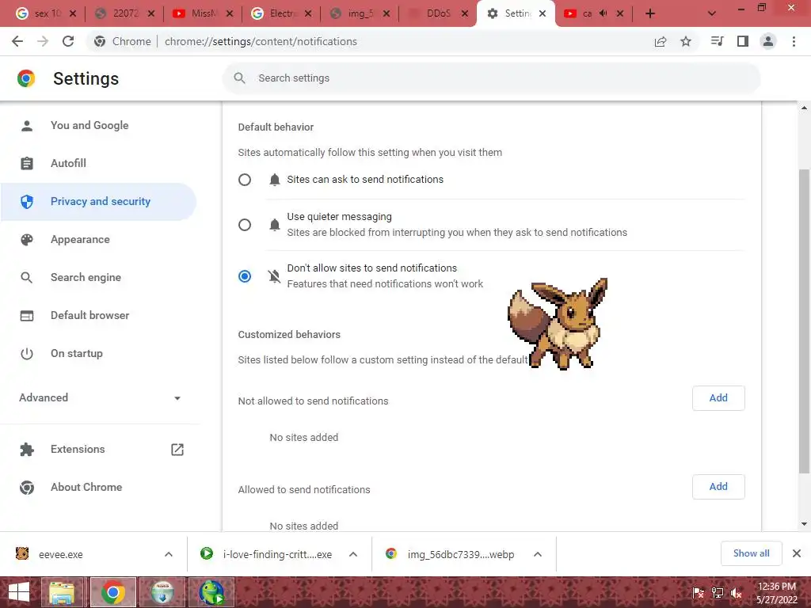This screenshot has height=608, width=811.
Task: Open a new tab with plus button
Action: [650, 14]
